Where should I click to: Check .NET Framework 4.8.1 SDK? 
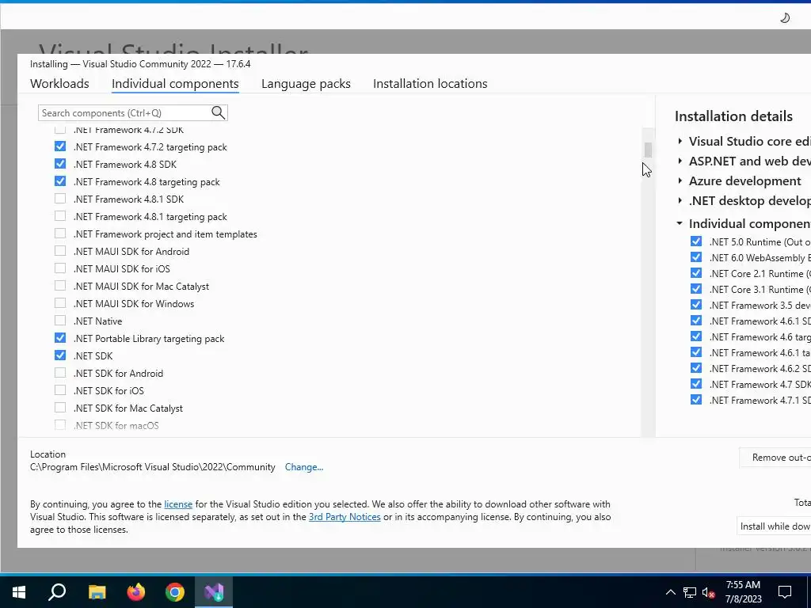pyautogui.click(x=60, y=199)
